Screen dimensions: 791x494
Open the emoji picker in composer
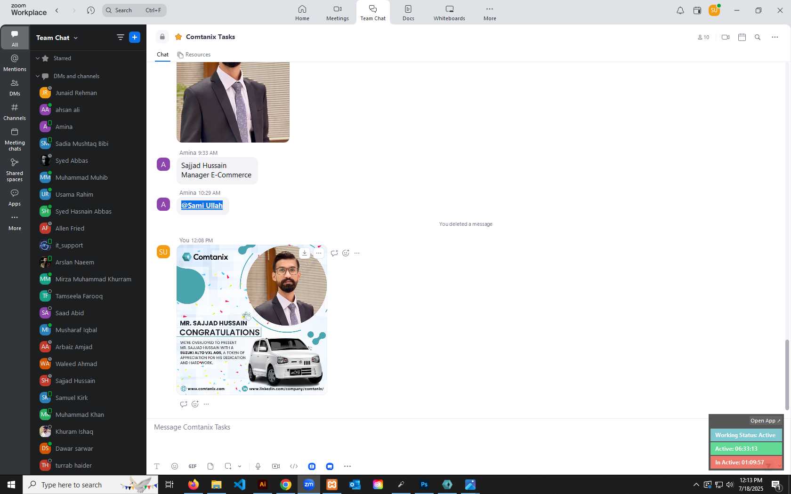click(x=175, y=466)
